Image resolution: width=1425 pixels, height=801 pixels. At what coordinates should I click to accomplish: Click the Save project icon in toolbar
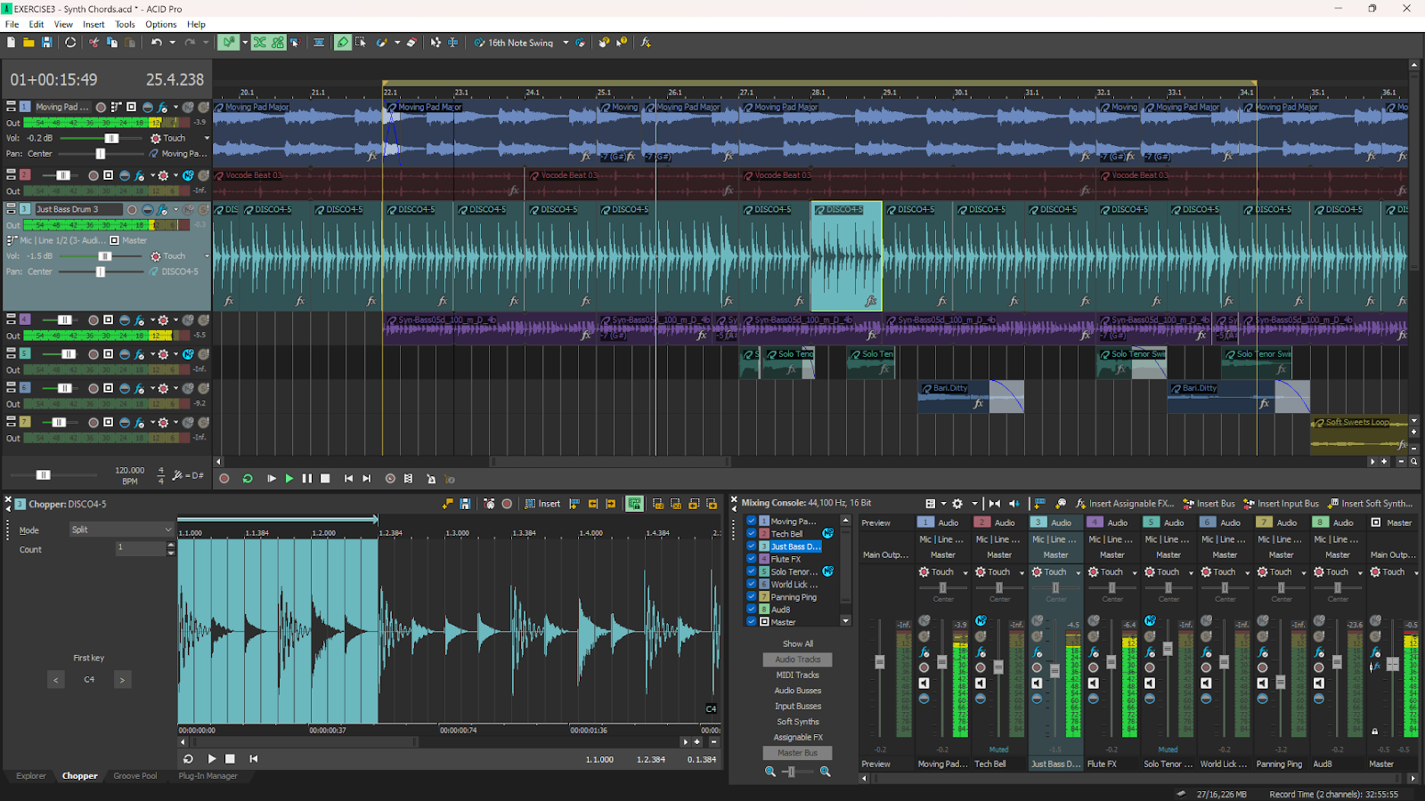(47, 43)
